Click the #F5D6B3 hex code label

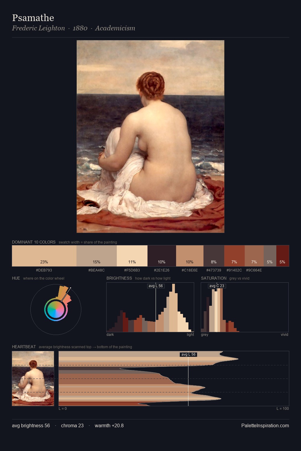click(x=132, y=270)
